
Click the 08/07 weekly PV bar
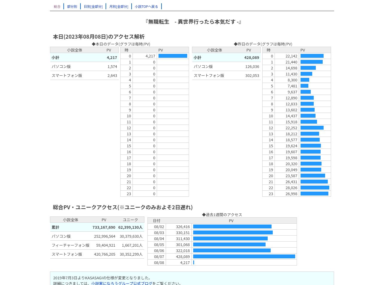[244, 257]
